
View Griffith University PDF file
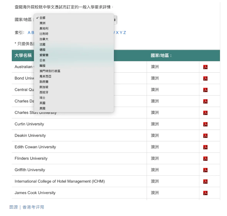click(x=205, y=170)
